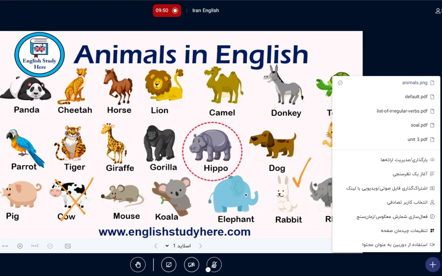442x276 pixels.
Task: Start a poll via آغاز یک نظرسنجی
Action: (x=386, y=174)
